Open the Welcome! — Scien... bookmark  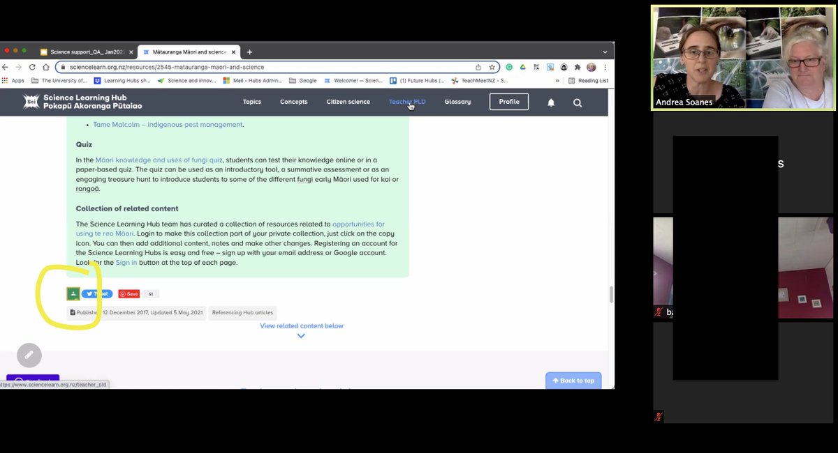353,80
